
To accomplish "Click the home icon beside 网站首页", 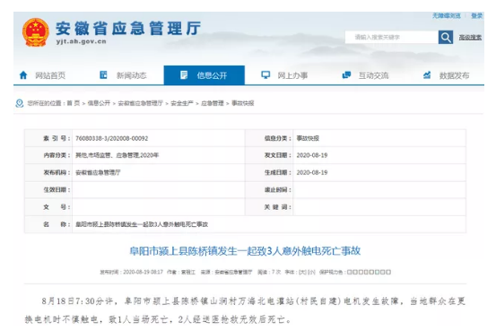I will pos(23,75).
